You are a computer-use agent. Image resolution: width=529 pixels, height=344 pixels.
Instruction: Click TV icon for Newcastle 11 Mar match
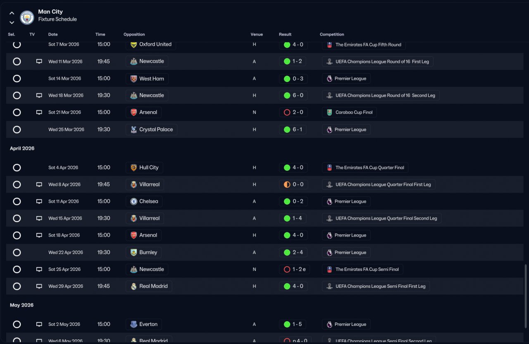pyautogui.click(x=39, y=62)
